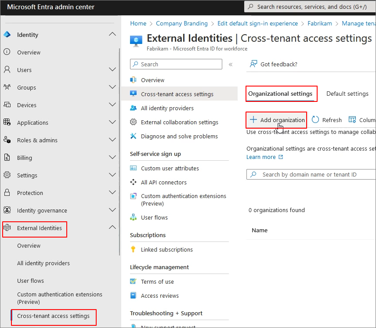The height and width of the screenshot is (328, 376).
Task: Click the Name column header
Action: pyautogui.click(x=260, y=230)
